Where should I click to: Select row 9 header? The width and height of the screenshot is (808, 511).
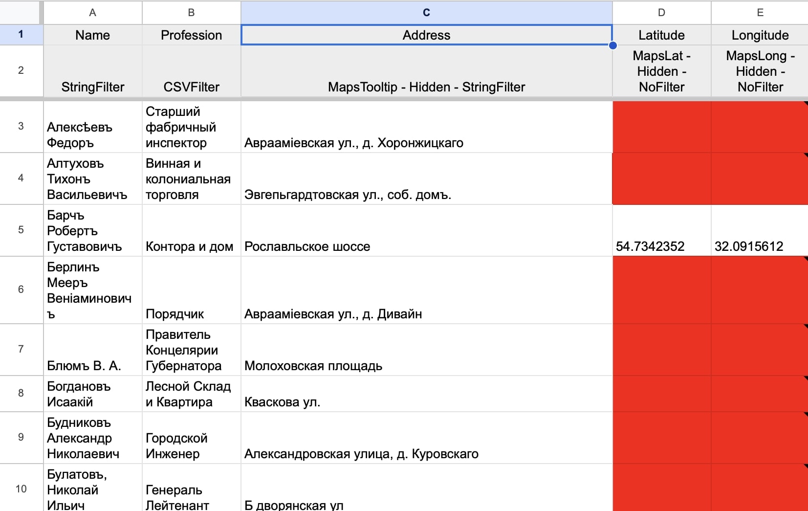point(21,437)
